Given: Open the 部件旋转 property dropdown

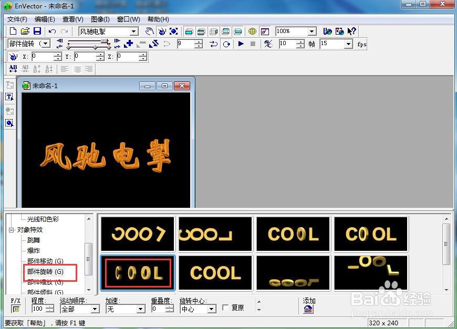Looking at the screenshot, I should point(46,44).
